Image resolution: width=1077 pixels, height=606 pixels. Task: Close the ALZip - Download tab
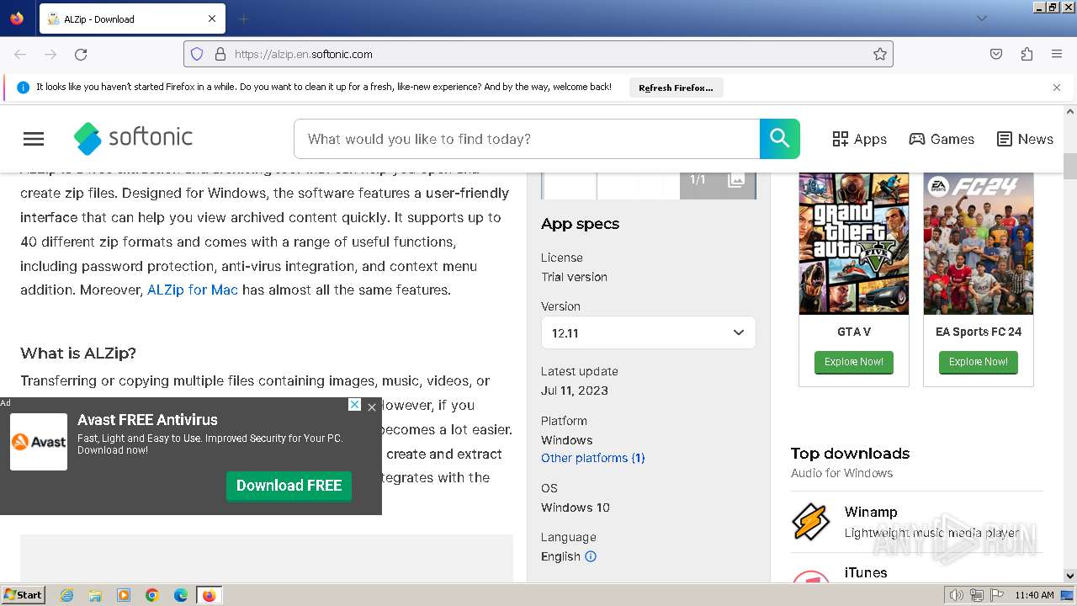coord(212,19)
